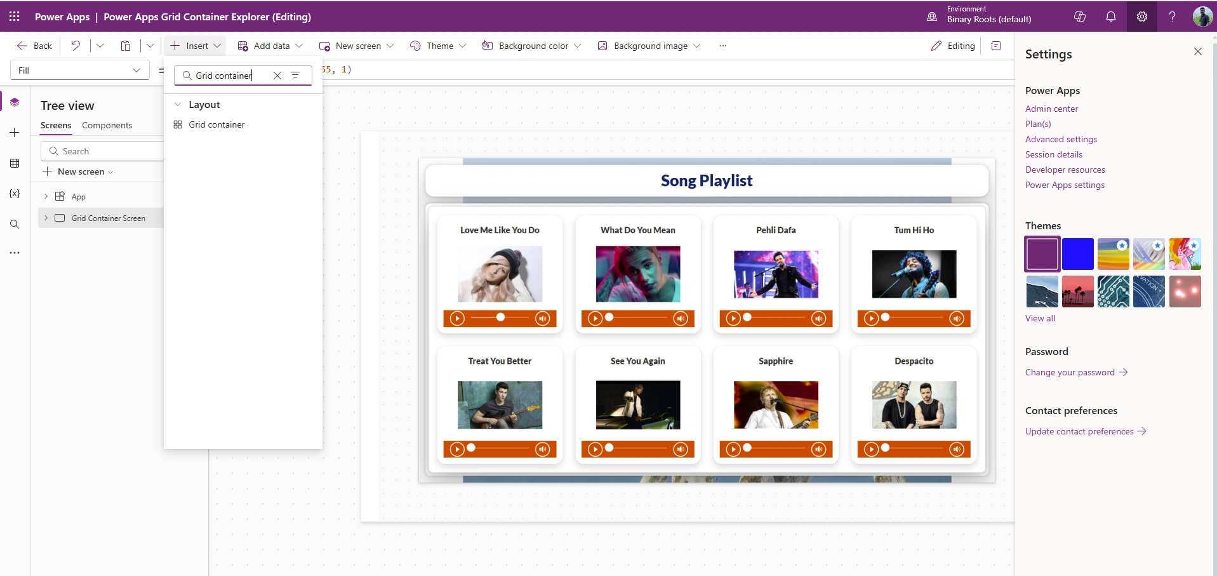Clear the Grid container search text
This screenshot has width=1217, height=576.
(277, 75)
